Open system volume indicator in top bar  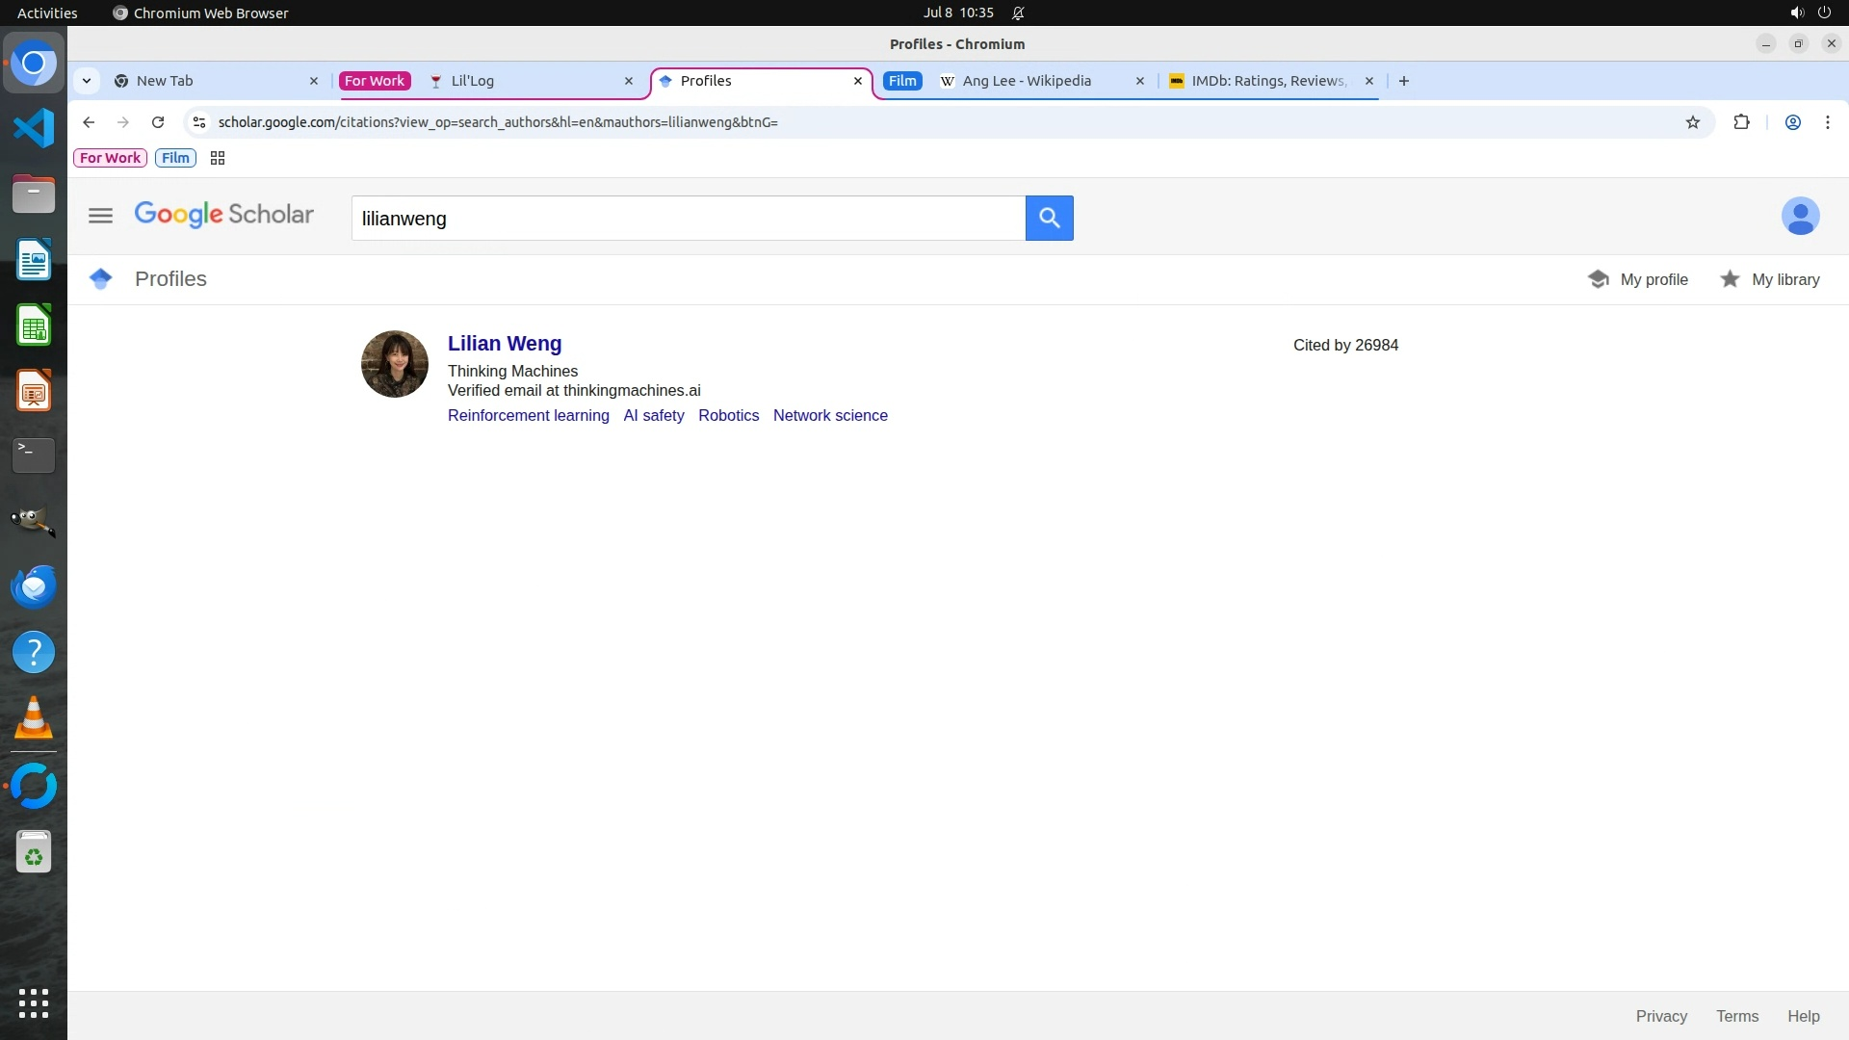[x=1796, y=13]
